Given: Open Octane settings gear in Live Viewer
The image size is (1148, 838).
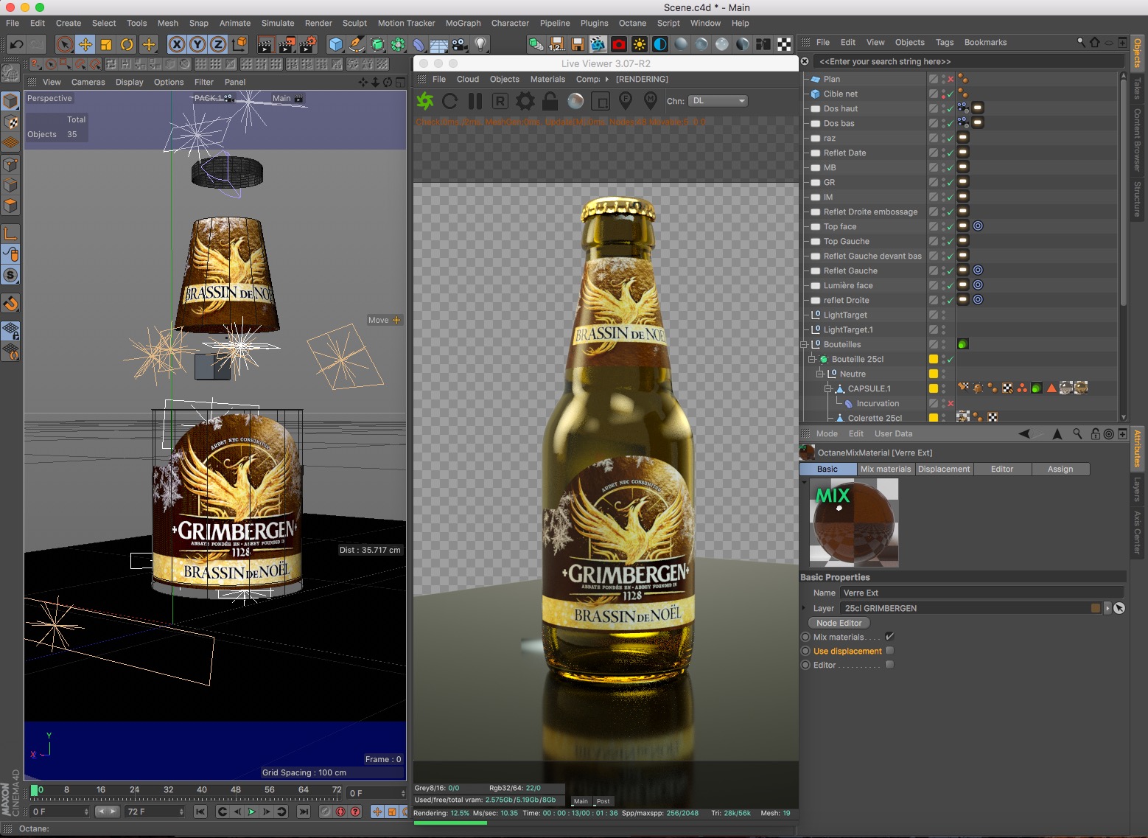Looking at the screenshot, I should point(525,101).
